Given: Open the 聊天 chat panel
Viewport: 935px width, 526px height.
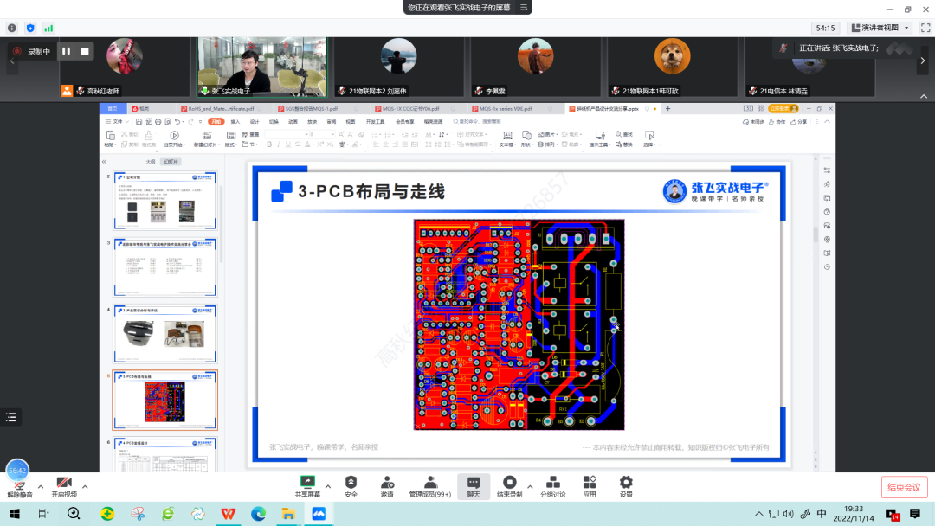Looking at the screenshot, I should point(473,483).
